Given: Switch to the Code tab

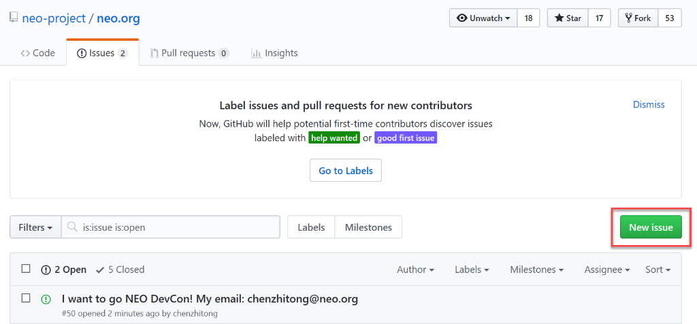Looking at the screenshot, I should pyautogui.click(x=38, y=53).
